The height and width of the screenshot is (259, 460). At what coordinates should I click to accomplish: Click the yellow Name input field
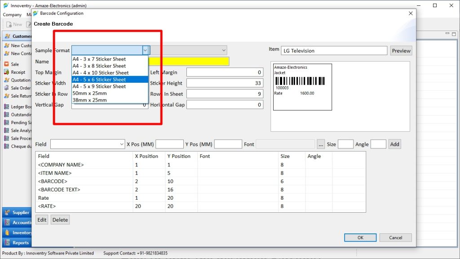[x=190, y=61]
